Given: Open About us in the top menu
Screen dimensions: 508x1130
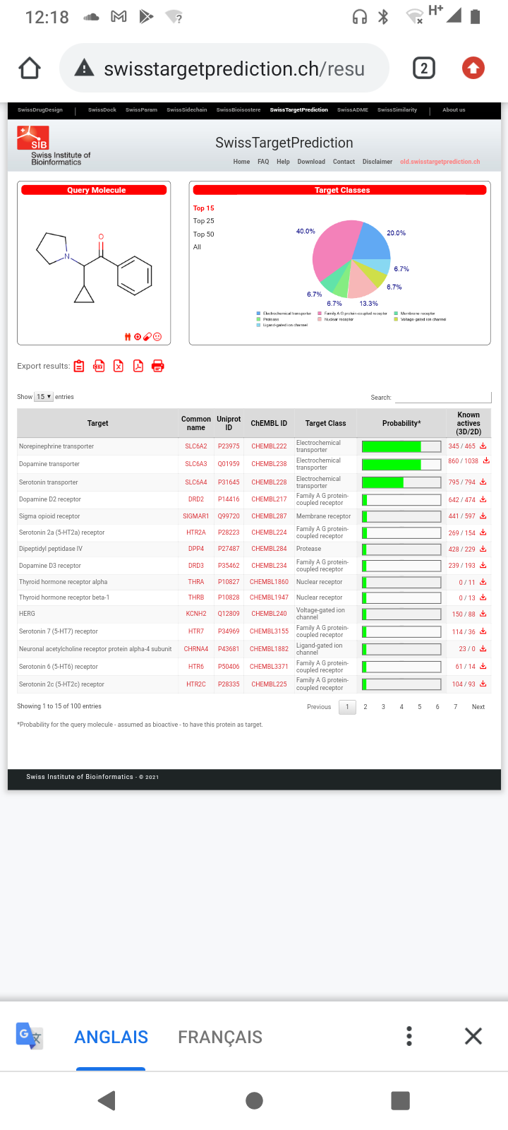Looking at the screenshot, I should (x=454, y=110).
